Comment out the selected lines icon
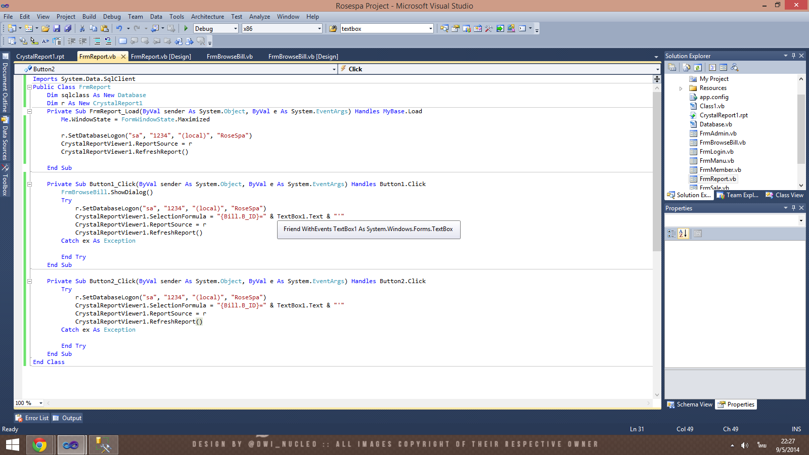The height and width of the screenshot is (455, 809). pyautogui.click(x=97, y=41)
